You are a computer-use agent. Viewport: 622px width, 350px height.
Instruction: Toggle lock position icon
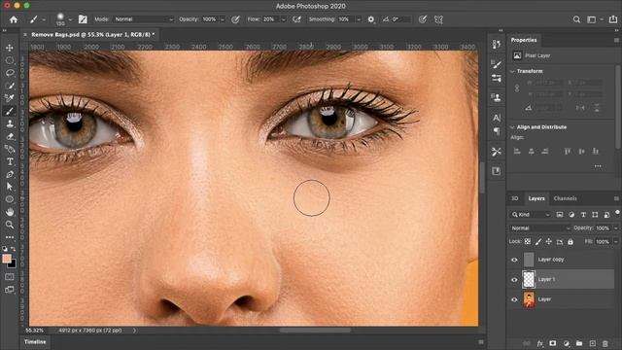click(x=549, y=241)
